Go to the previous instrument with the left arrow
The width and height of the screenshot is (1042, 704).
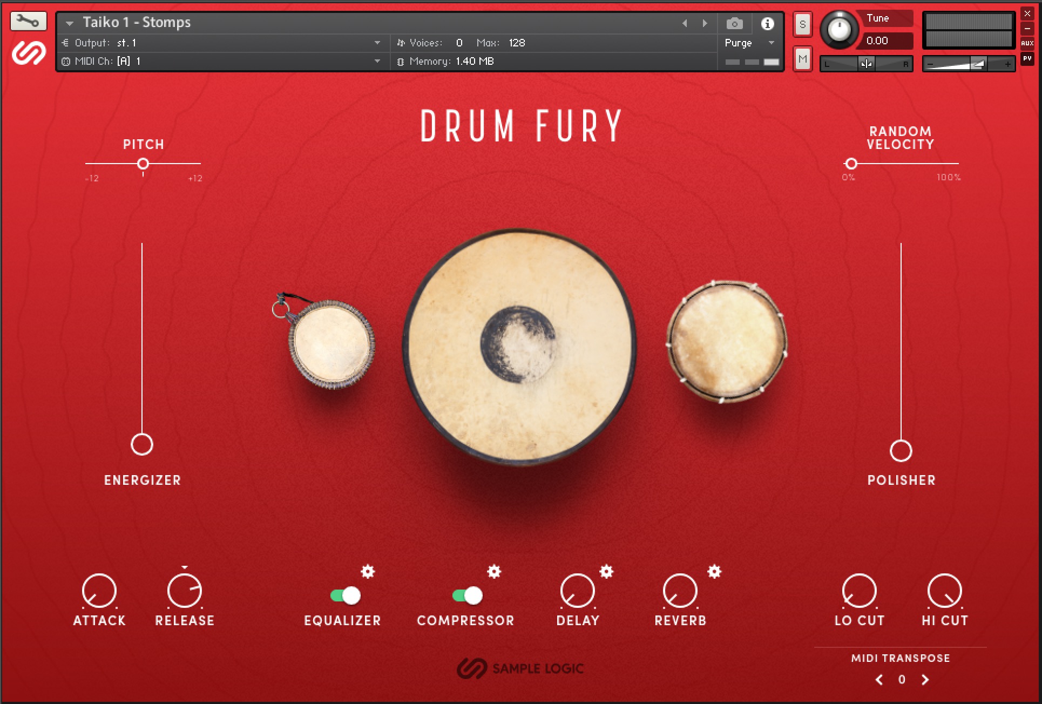click(x=685, y=23)
